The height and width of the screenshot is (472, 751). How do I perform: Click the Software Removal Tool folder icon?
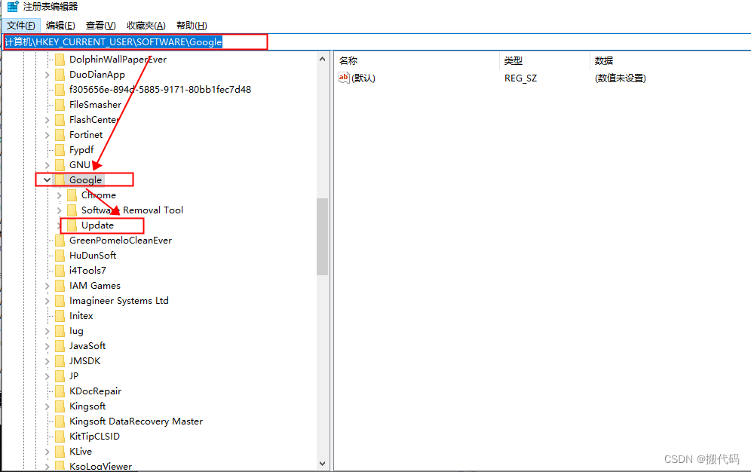[x=72, y=210]
